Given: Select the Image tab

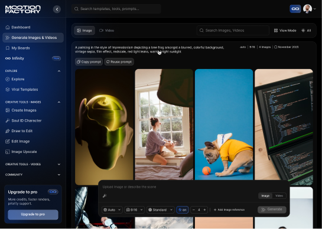Looking at the screenshot, I should click(84, 30).
